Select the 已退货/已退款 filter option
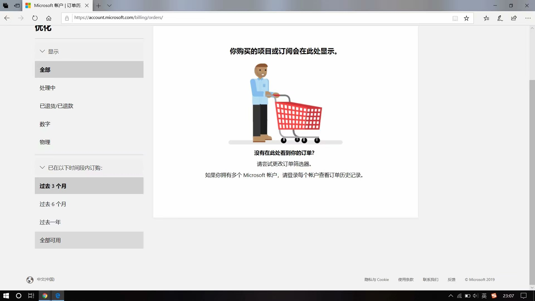Screen dimensions: 535x301 point(56,106)
